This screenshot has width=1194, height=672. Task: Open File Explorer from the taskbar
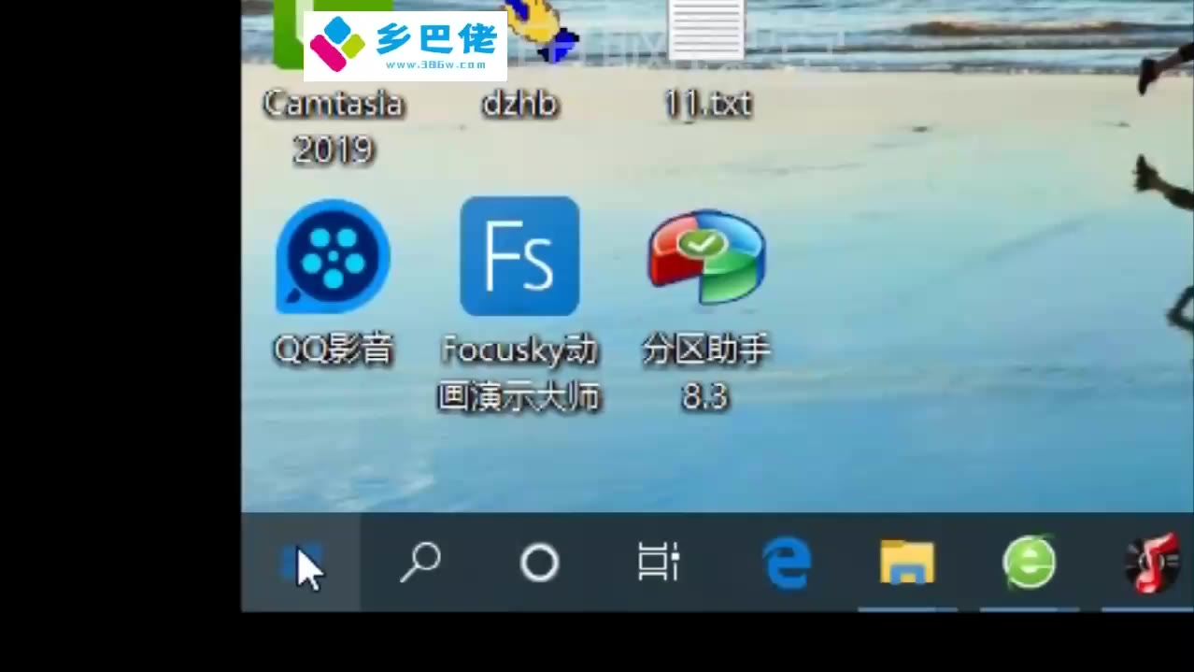[907, 562]
